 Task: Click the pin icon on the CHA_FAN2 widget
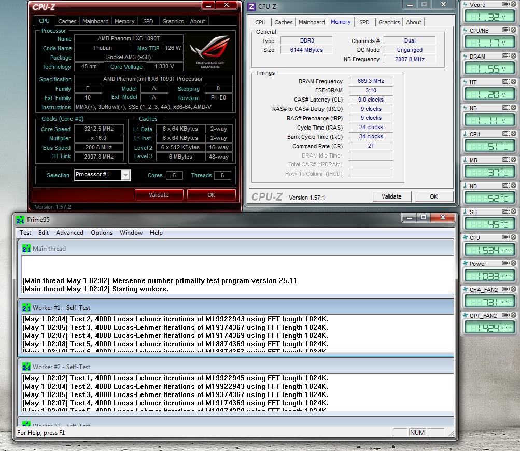(505, 289)
